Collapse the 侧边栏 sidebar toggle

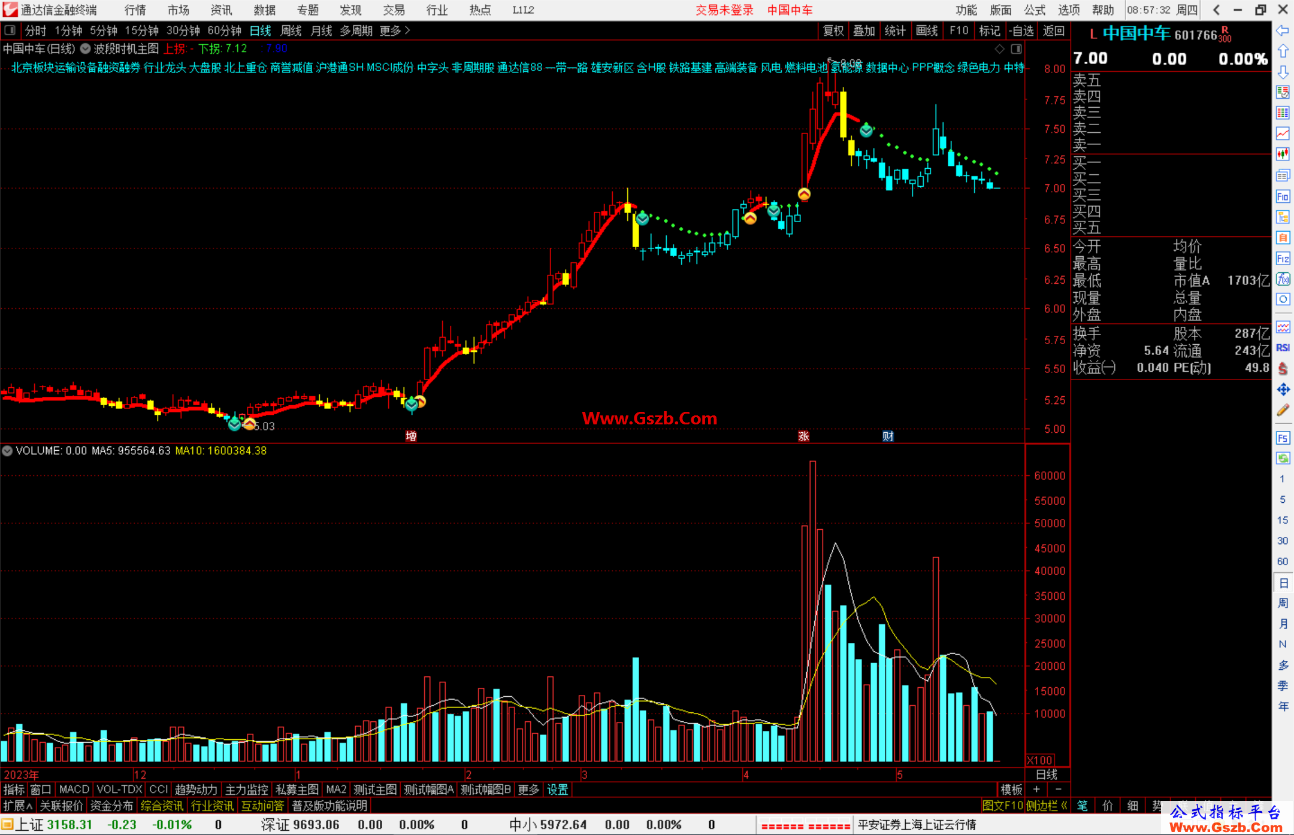click(x=1047, y=806)
